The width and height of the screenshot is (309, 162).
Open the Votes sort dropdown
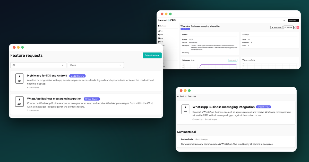click(96, 65)
